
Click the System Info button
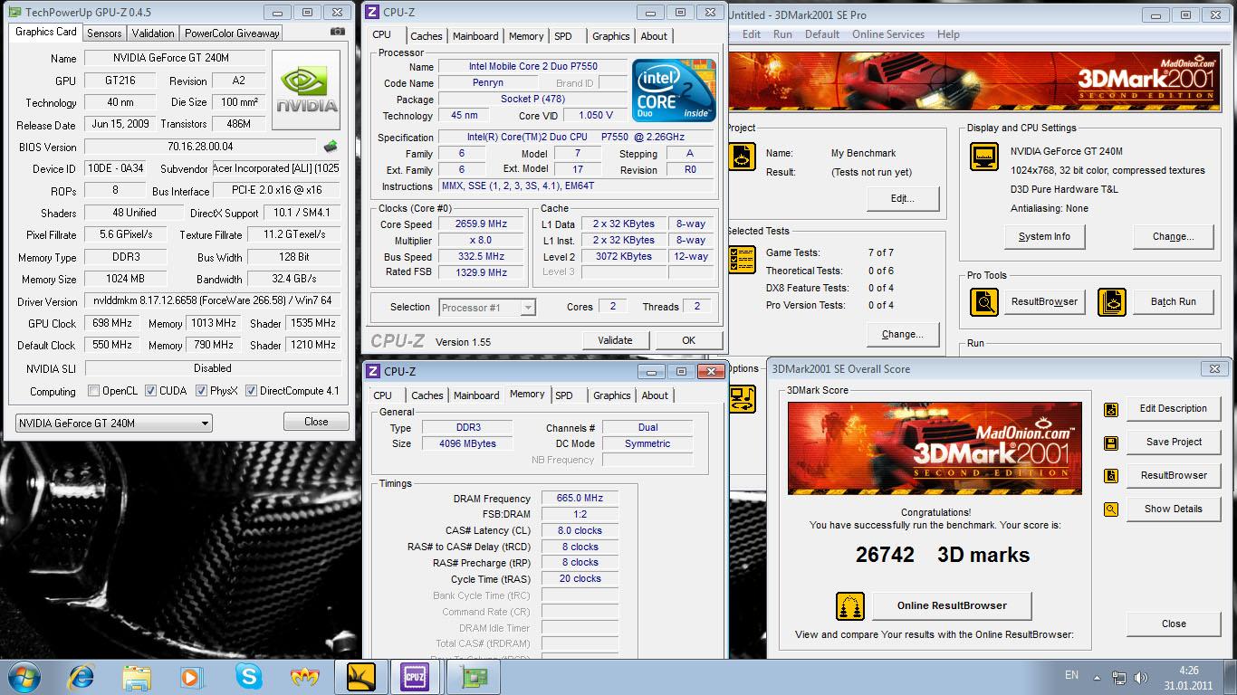tap(1044, 236)
